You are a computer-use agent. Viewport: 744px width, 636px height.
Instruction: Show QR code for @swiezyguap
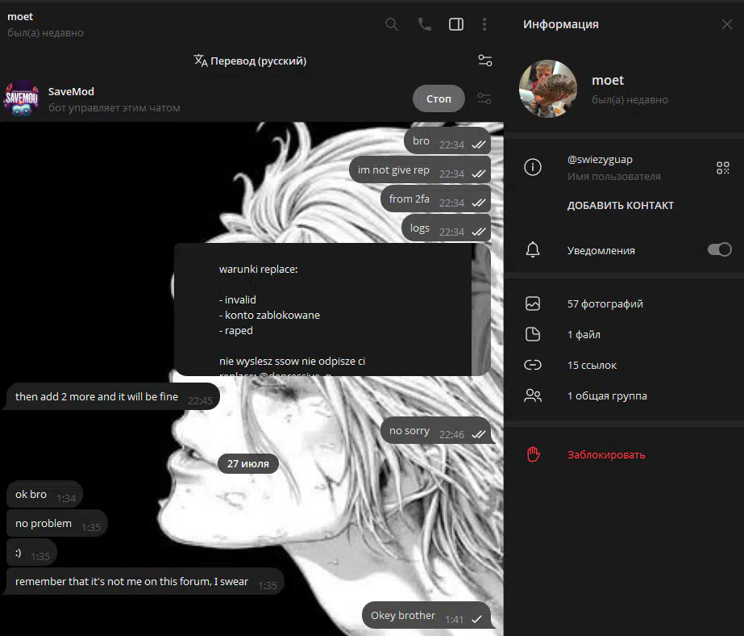click(x=723, y=168)
